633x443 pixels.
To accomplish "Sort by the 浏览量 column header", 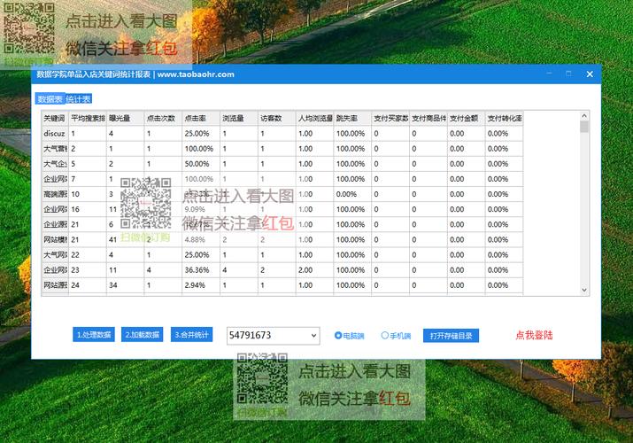I will click(x=239, y=119).
